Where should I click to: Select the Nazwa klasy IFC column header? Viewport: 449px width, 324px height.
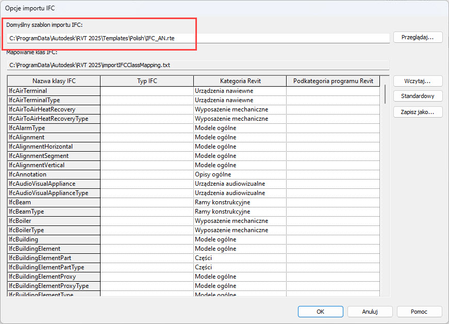pos(54,81)
